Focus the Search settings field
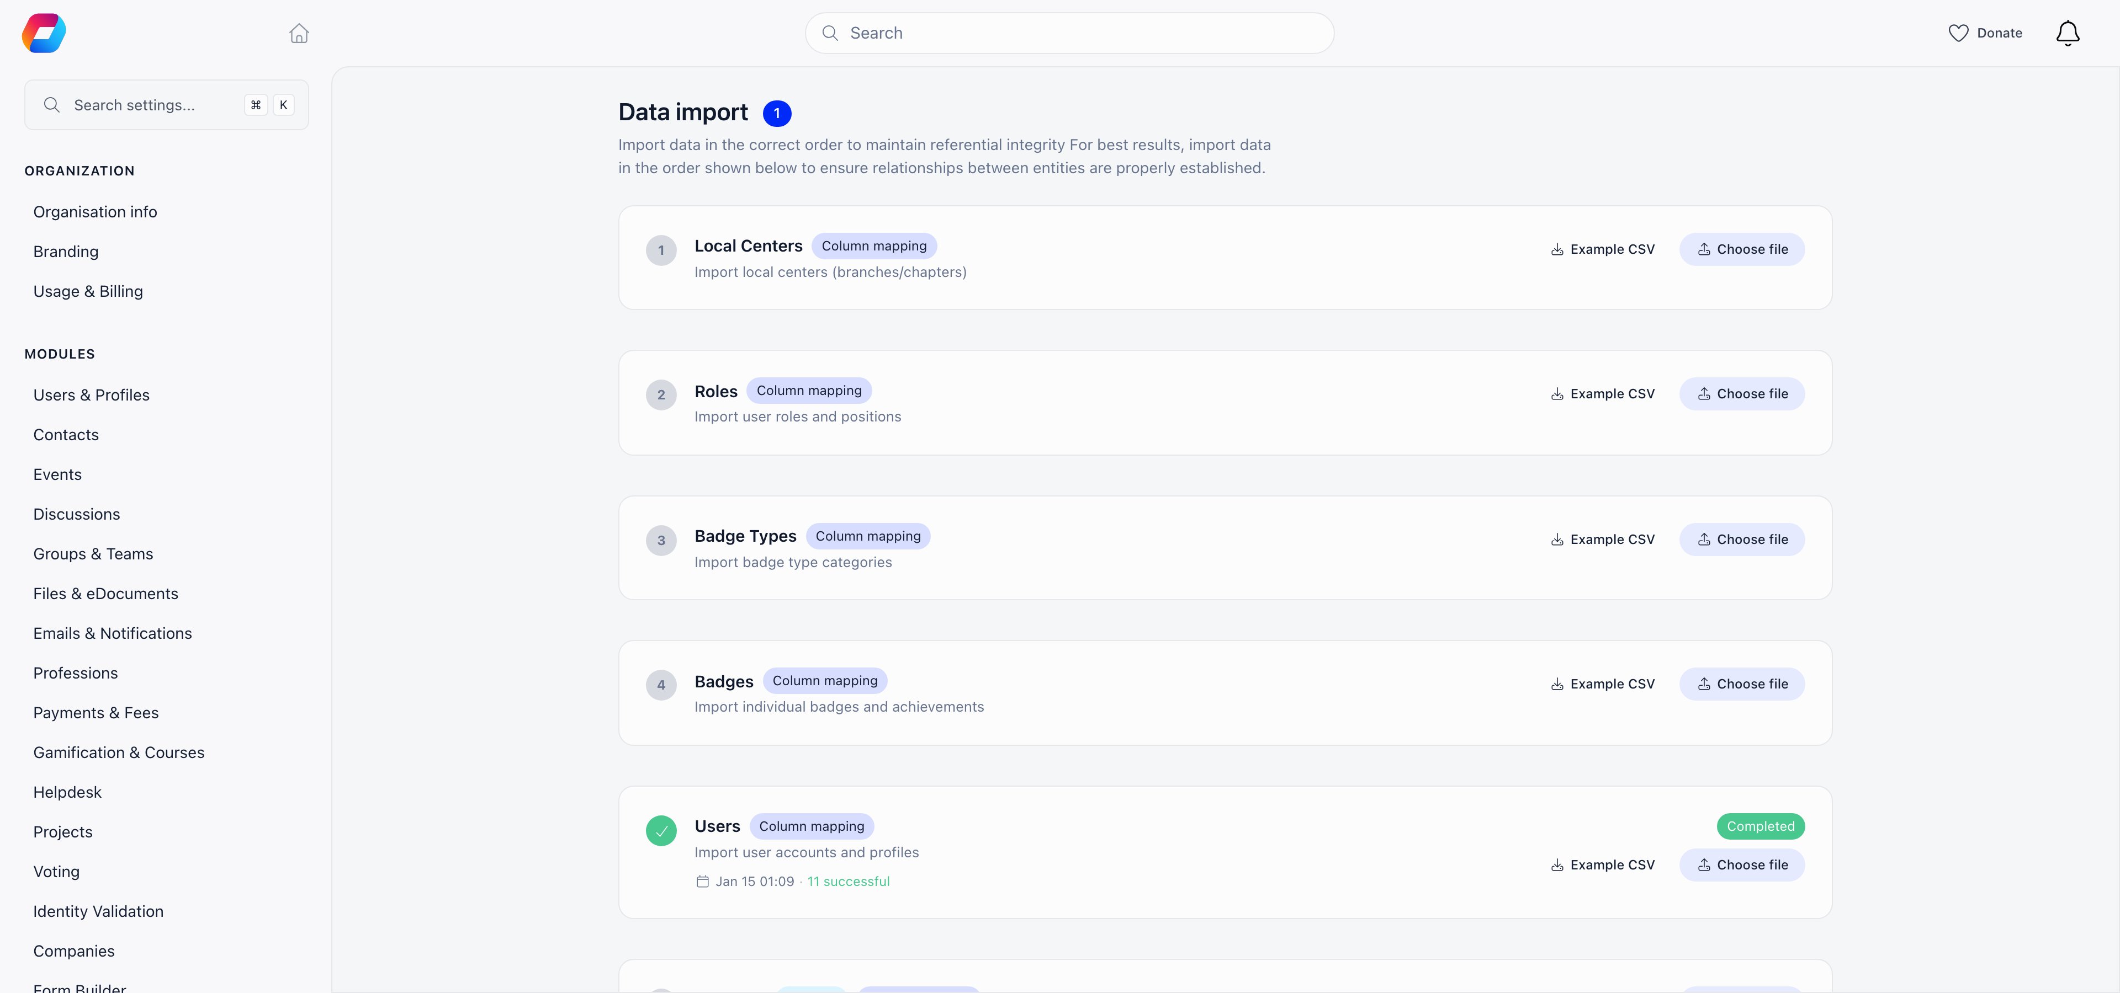The width and height of the screenshot is (2120, 993). (166, 104)
